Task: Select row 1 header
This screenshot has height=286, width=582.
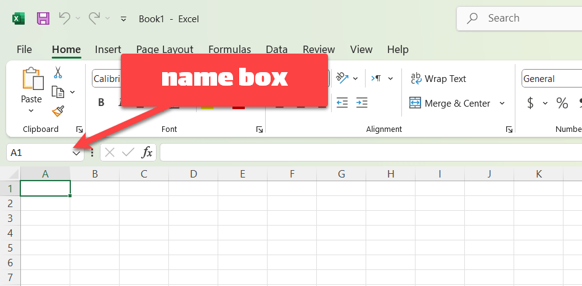Action: click(10, 189)
